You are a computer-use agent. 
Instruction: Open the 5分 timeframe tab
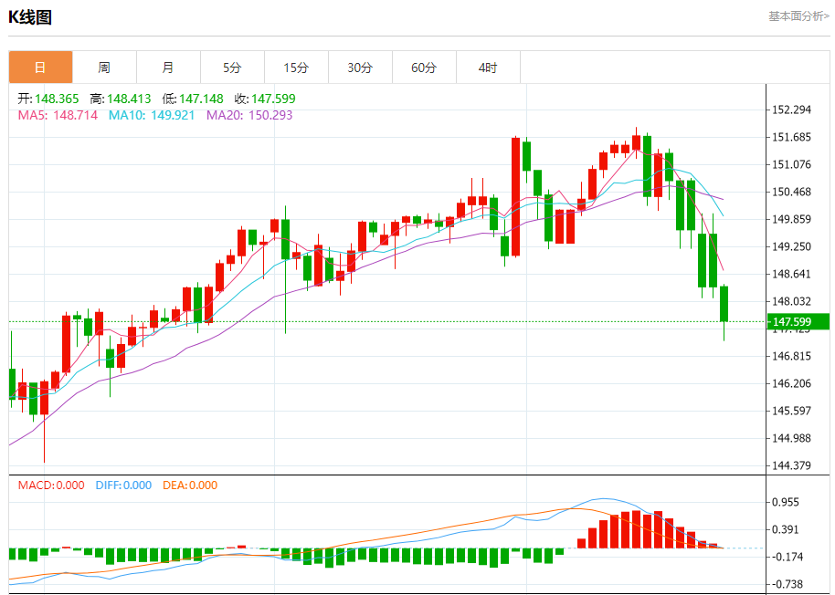[x=232, y=68]
